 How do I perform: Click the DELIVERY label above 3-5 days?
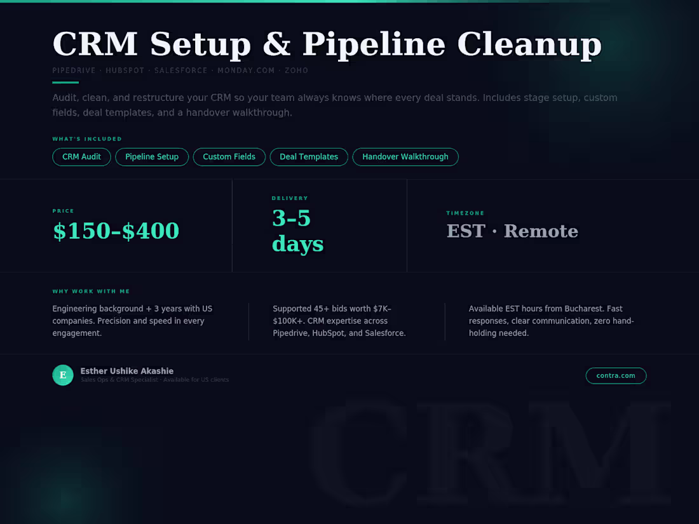click(x=290, y=198)
